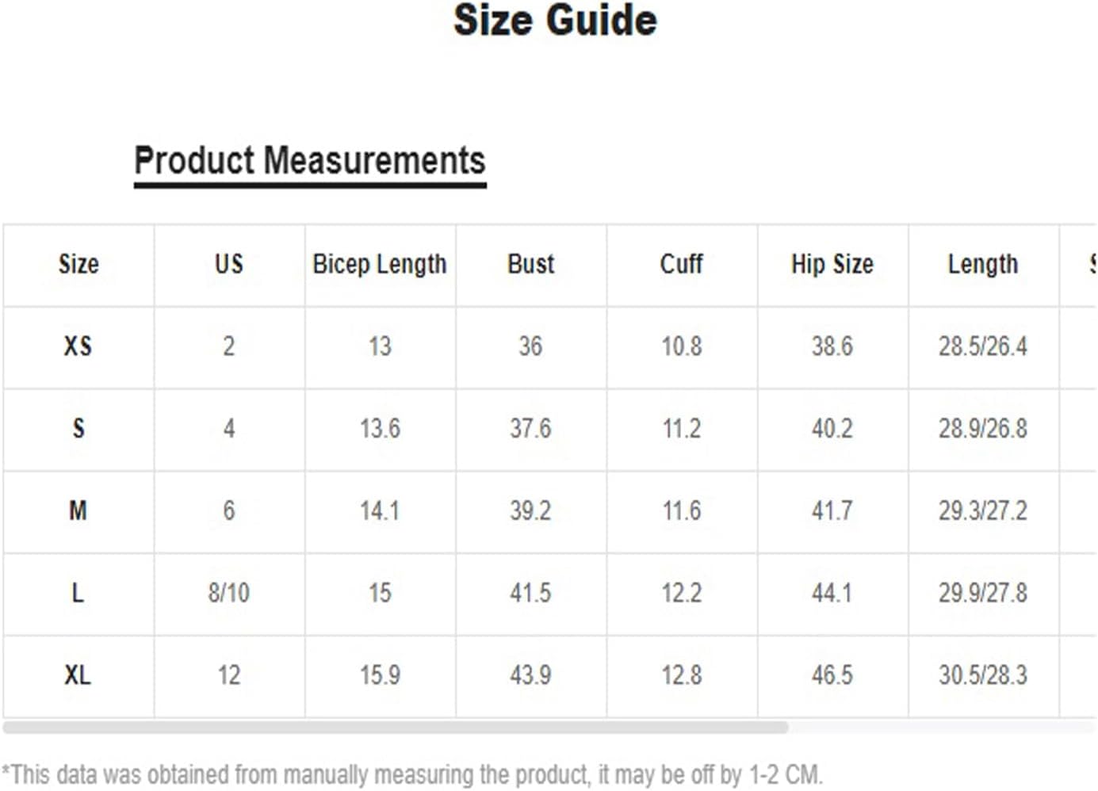This screenshot has height=791, width=1098.
Task: Select the Length column header
Action: click(x=983, y=265)
